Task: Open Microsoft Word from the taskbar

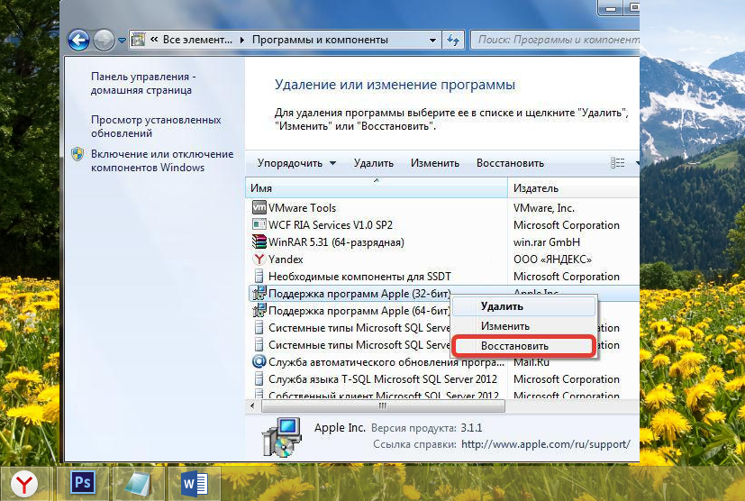Action: pos(195,484)
